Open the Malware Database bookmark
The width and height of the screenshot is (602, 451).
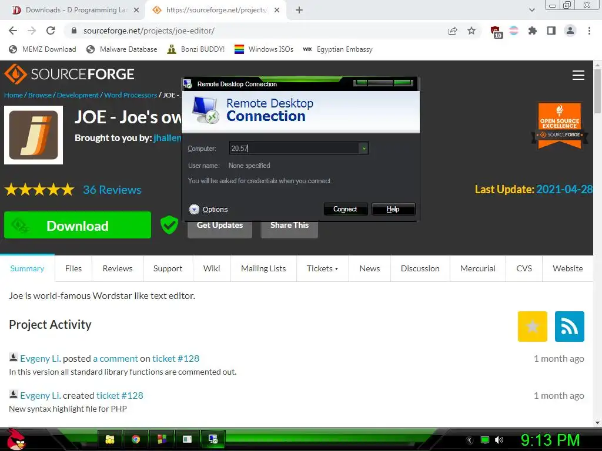pos(122,49)
